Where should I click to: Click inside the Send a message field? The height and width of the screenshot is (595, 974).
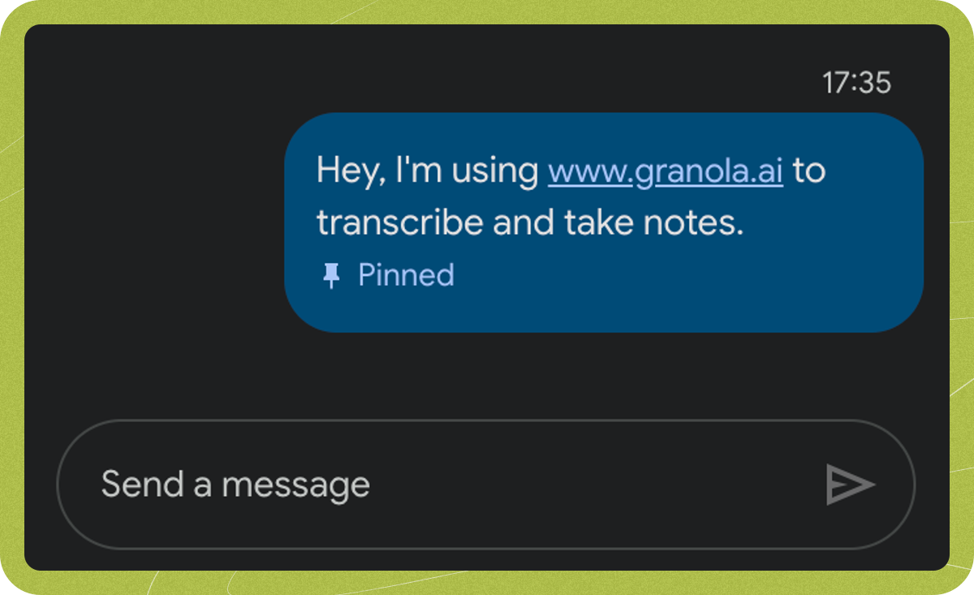(325, 485)
